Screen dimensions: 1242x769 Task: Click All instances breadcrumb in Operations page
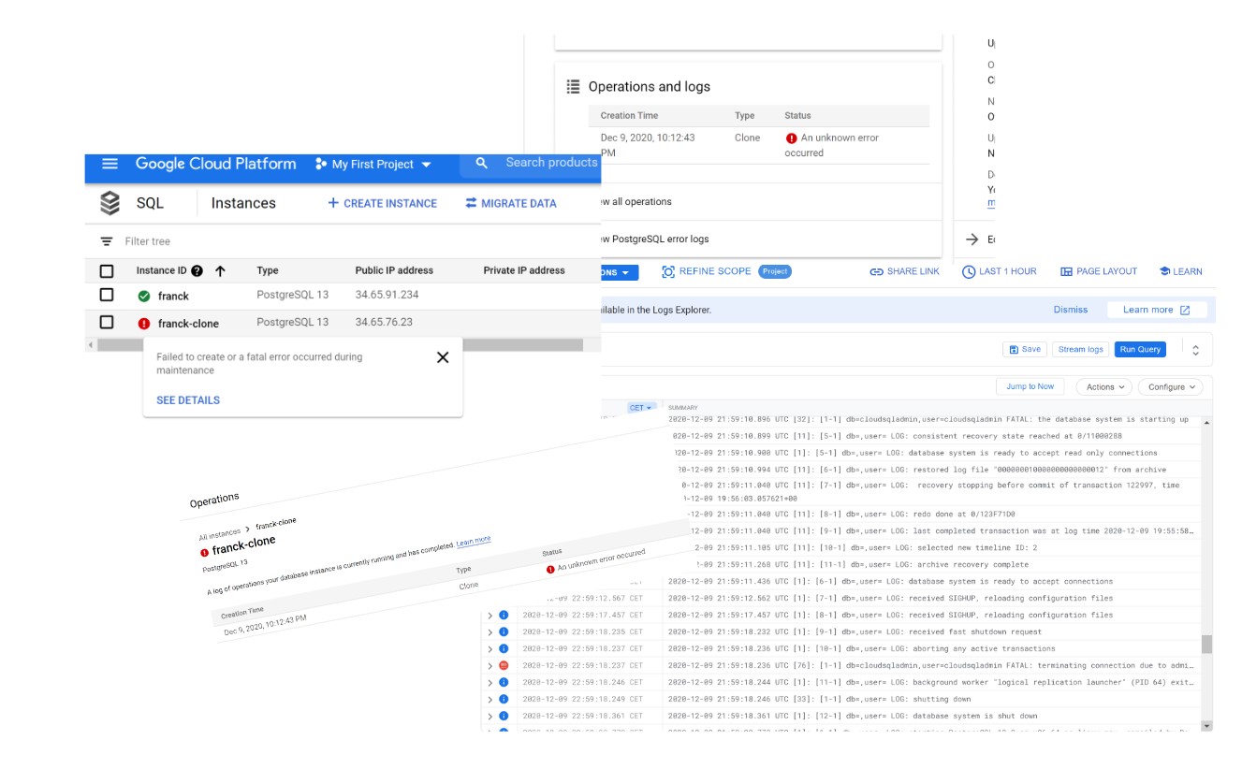(220, 534)
